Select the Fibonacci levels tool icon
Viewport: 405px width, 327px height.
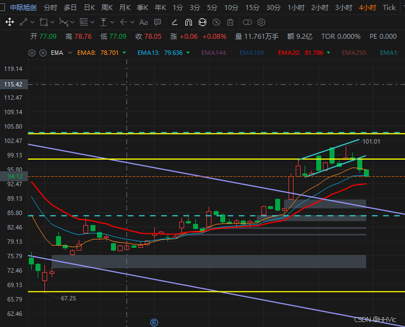[83, 22]
